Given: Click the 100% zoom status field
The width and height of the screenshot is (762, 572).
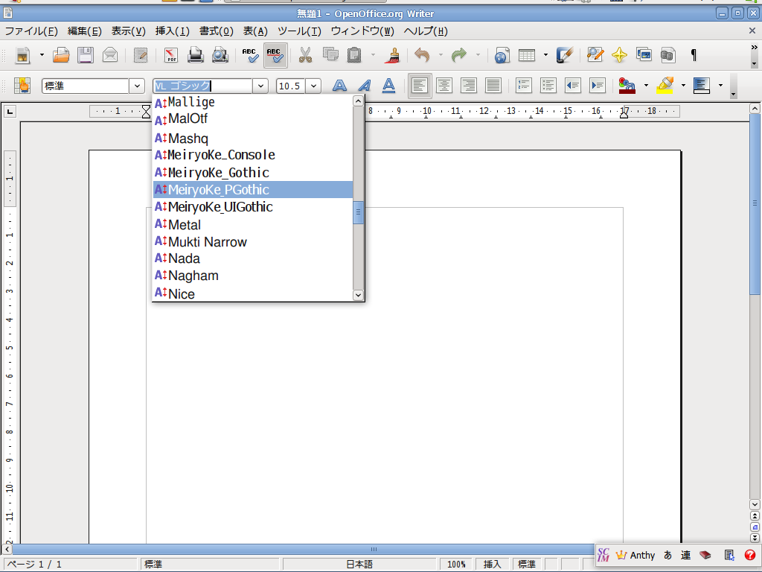Looking at the screenshot, I should [456, 565].
